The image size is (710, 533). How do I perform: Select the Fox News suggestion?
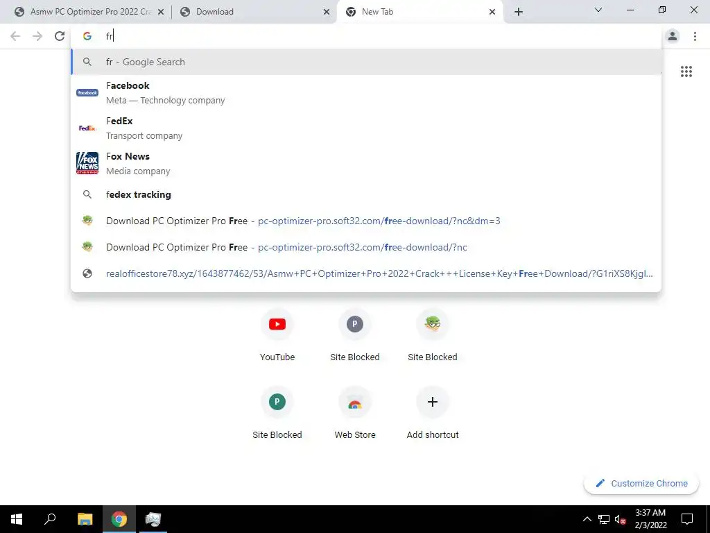[366, 164]
